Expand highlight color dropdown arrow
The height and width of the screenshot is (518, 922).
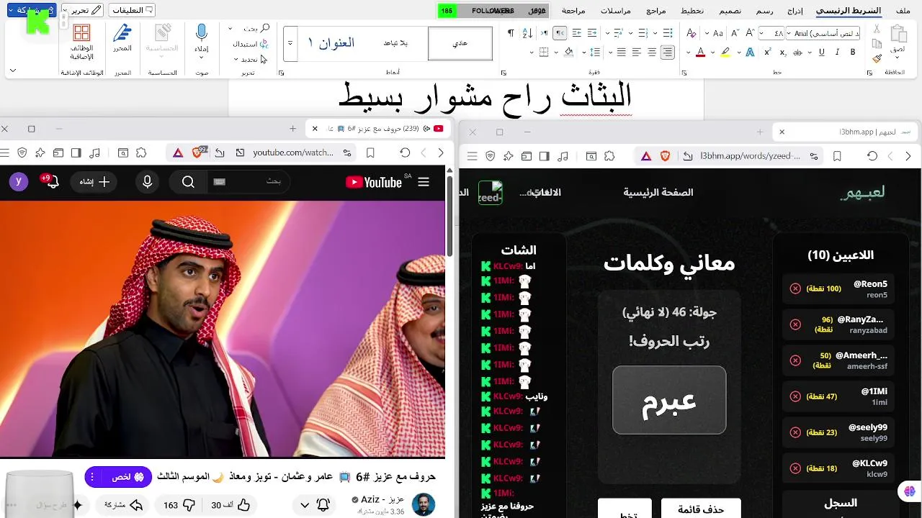pos(712,53)
